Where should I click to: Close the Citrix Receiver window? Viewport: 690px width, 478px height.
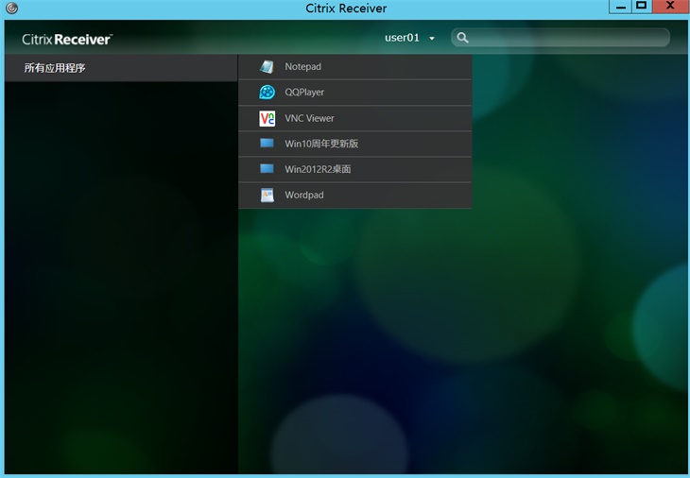coord(670,7)
